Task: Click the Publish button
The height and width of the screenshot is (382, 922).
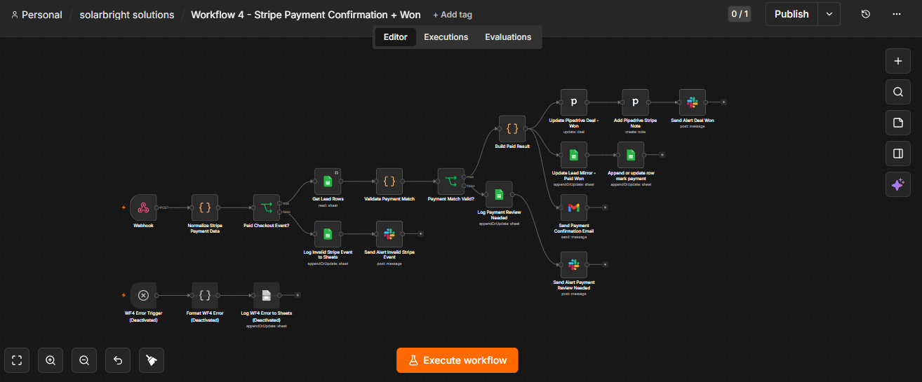Action: pyautogui.click(x=791, y=14)
